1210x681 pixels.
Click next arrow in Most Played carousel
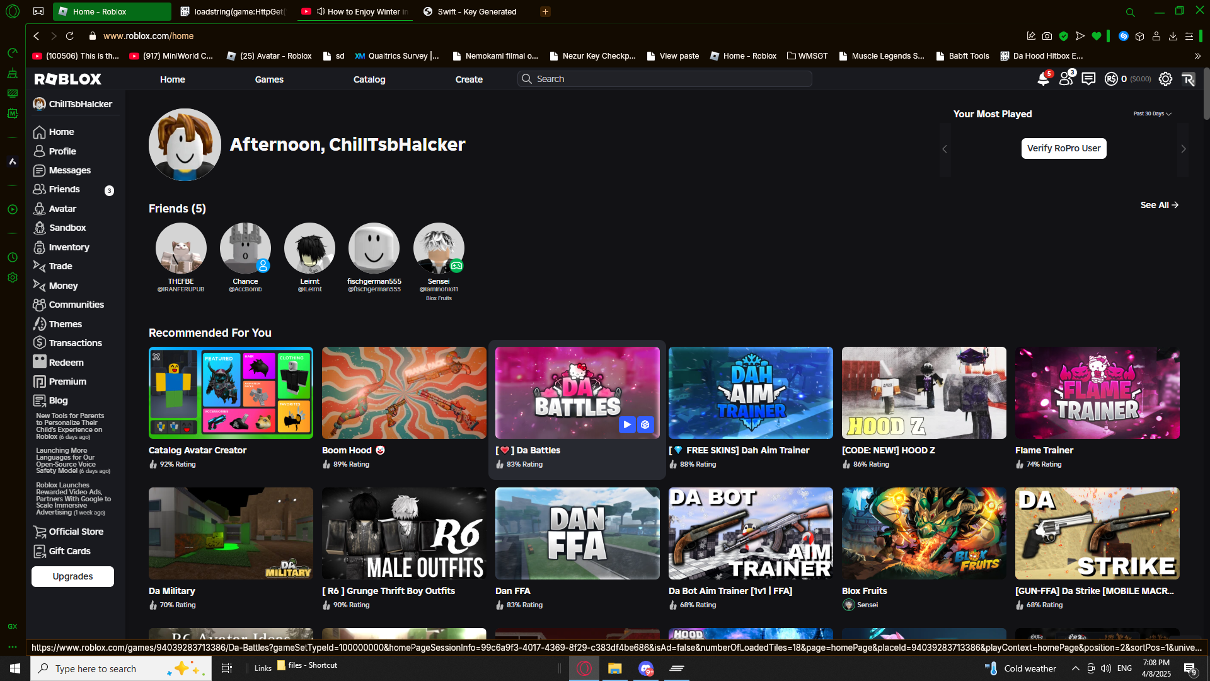coord(1183,149)
